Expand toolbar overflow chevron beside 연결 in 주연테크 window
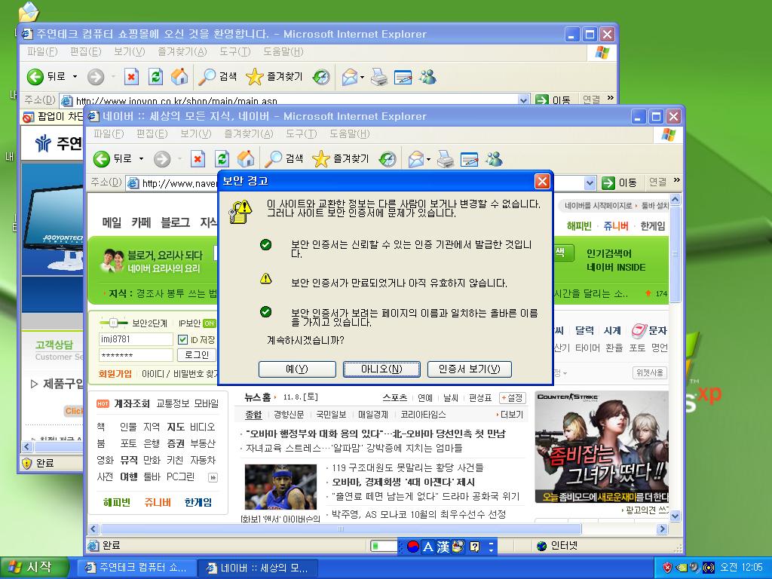This screenshot has height=579, width=772. (611, 98)
